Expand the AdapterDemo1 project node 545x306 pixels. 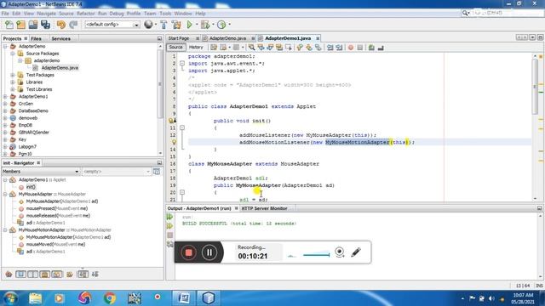(x=5, y=96)
